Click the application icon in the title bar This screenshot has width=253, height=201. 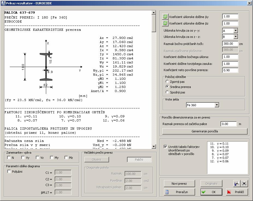coord(3,3)
